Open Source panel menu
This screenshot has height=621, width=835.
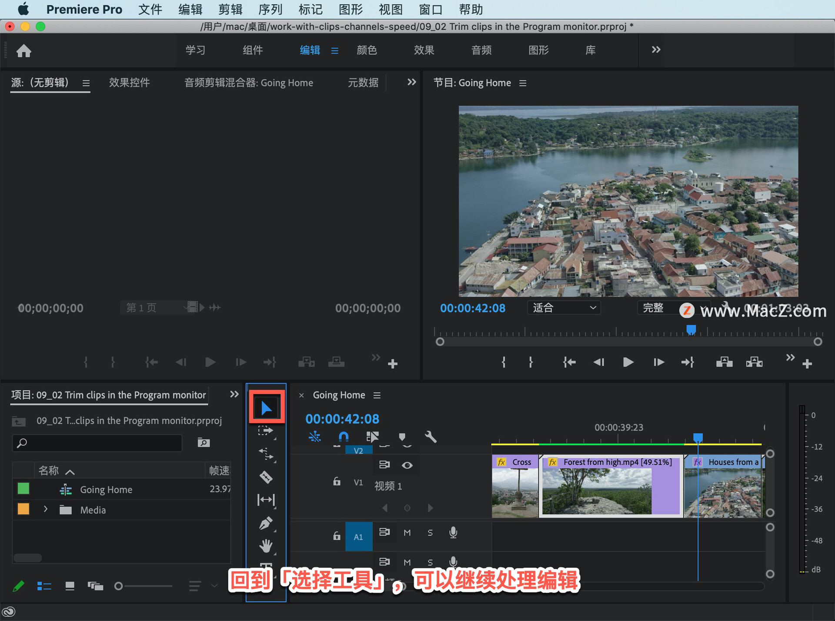[x=86, y=83]
